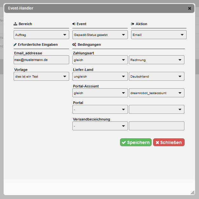Click the dialog resize grip icon
Screen dimensions: 199x199
[193, 193]
